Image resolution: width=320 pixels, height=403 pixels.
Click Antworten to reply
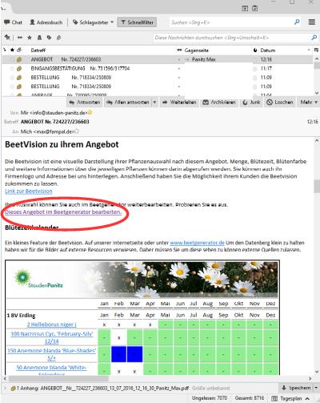[85, 103]
